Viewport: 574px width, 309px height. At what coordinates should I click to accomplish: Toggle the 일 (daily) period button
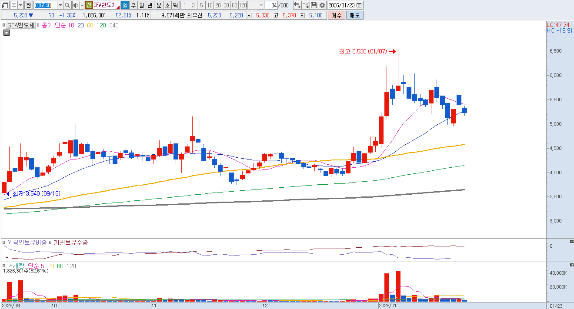click(125, 5)
